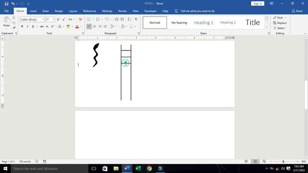Image resolution: width=308 pixels, height=173 pixels.
Task: Apply Superscript formatting
Action: coord(52,26)
